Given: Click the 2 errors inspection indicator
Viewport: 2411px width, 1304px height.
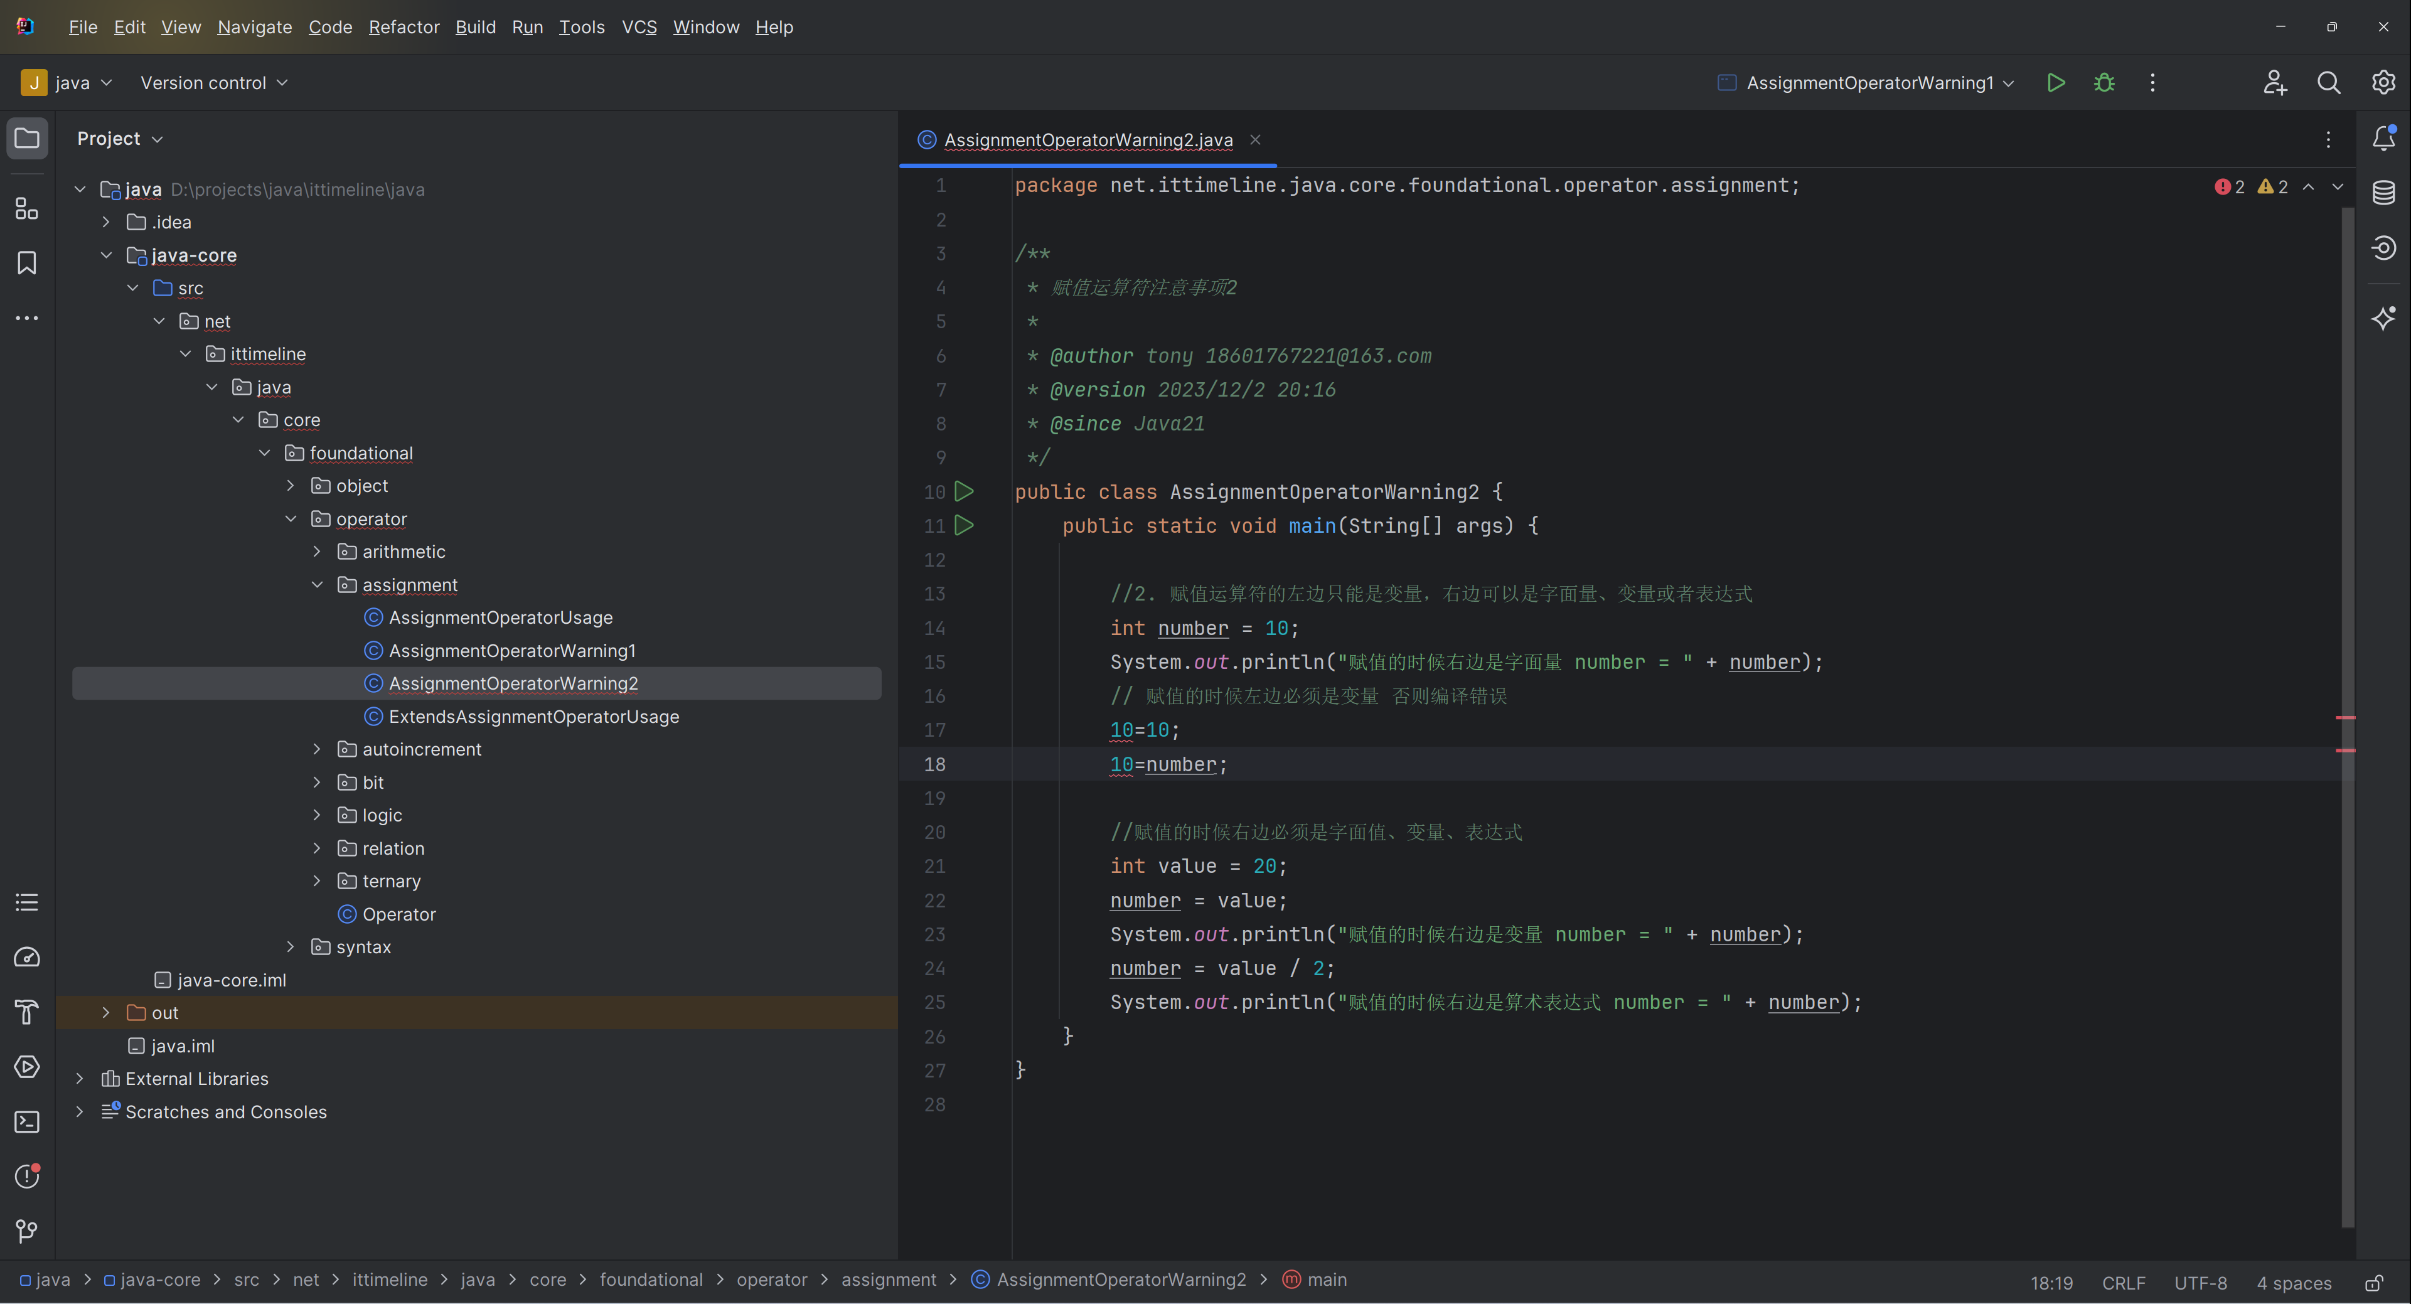Looking at the screenshot, I should (2230, 186).
